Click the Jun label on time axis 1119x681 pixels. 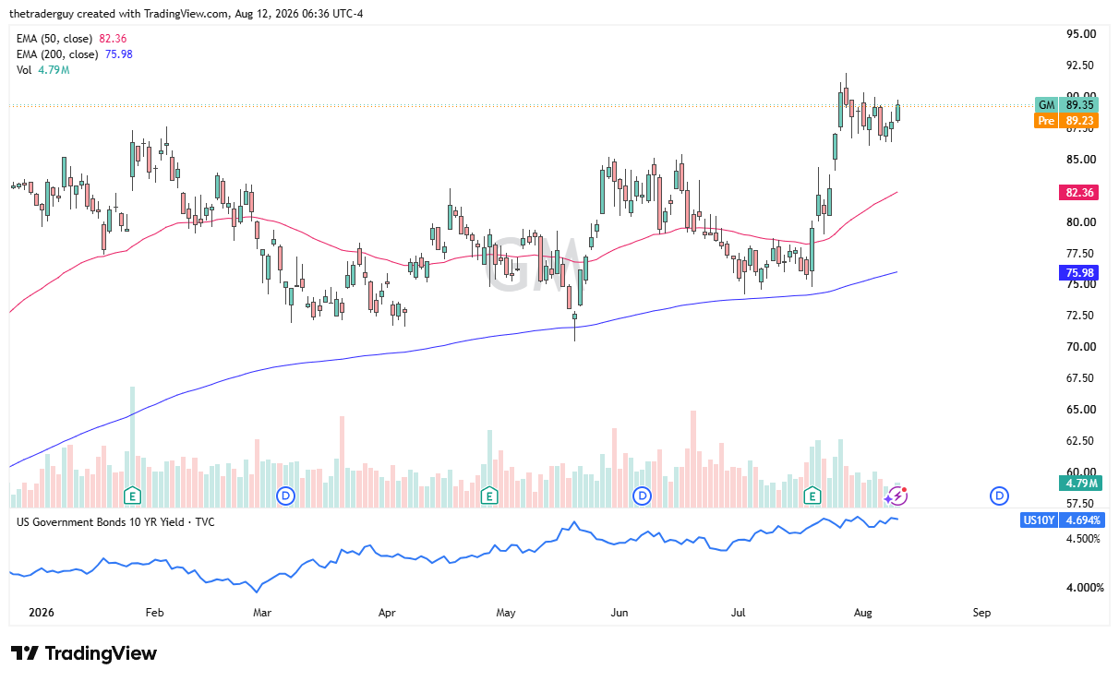pyautogui.click(x=620, y=613)
